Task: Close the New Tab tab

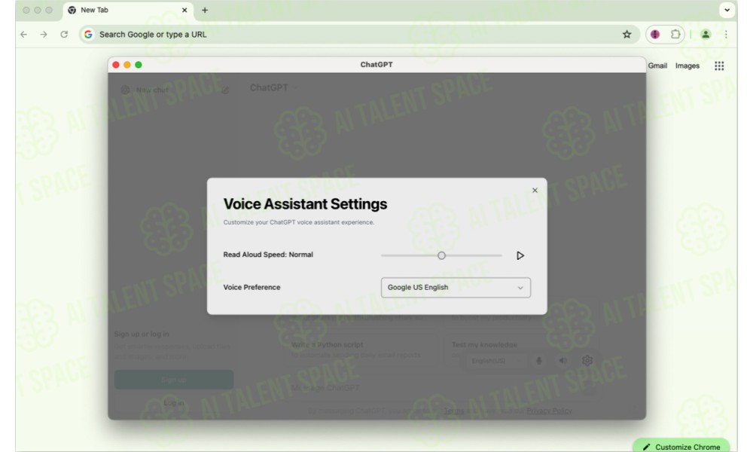Action: pos(184,10)
